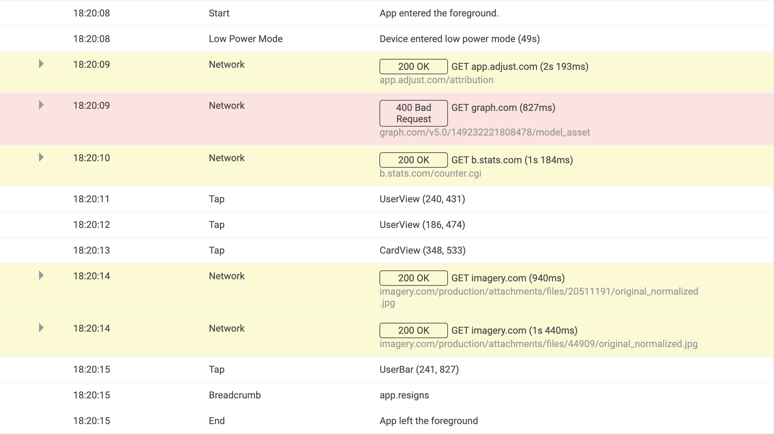Click the 400 Bad Request status badge
The image size is (774, 434).
pos(413,113)
